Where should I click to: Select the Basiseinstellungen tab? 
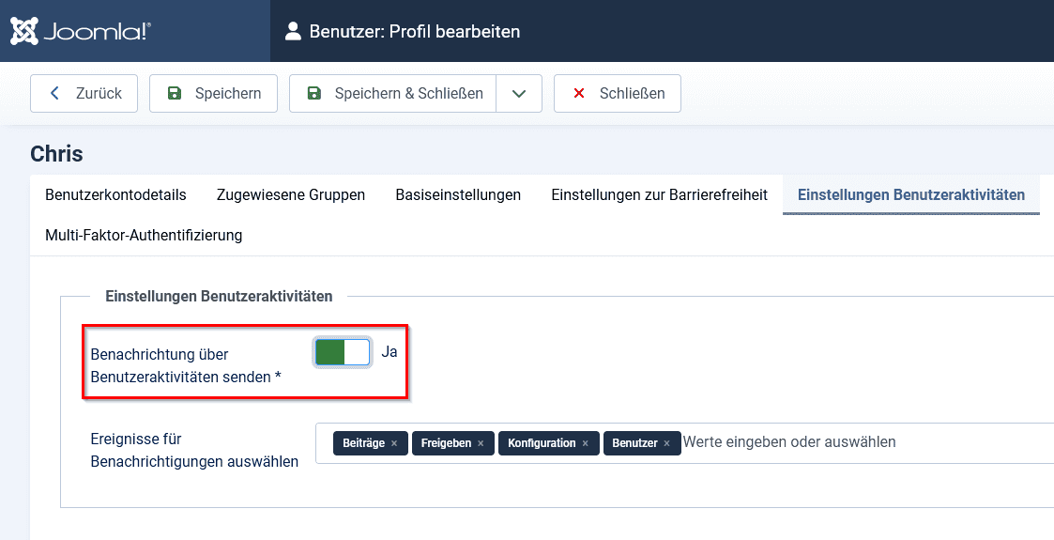458,195
